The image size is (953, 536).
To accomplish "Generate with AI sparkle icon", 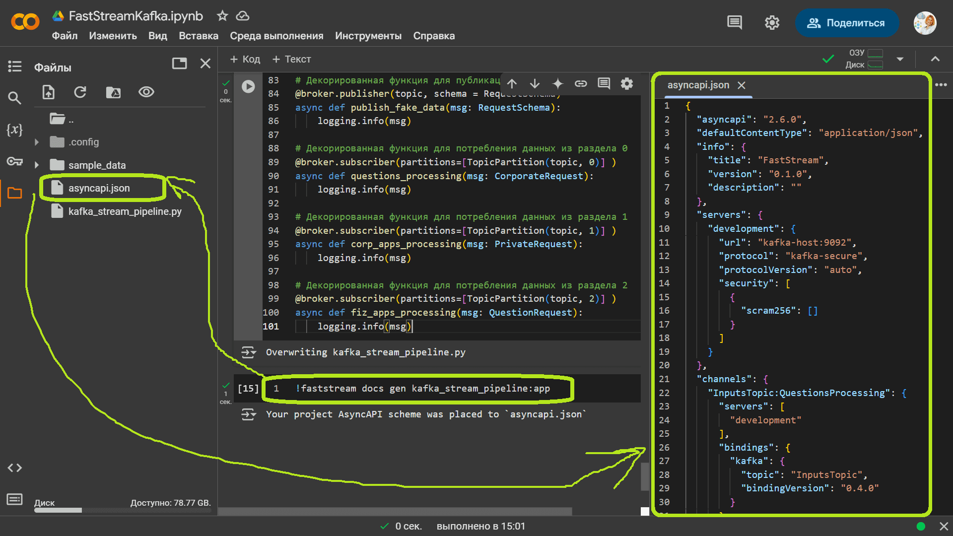I will tap(557, 83).
